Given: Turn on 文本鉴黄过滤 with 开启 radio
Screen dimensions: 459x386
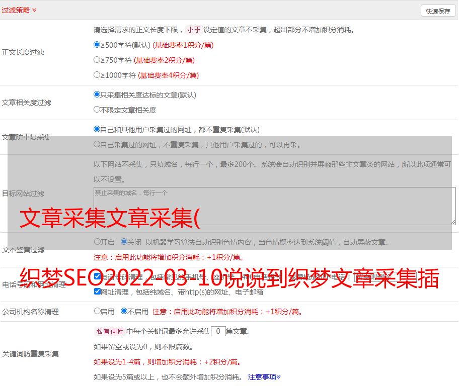Looking at the screenshot, I should pos(97,242).
